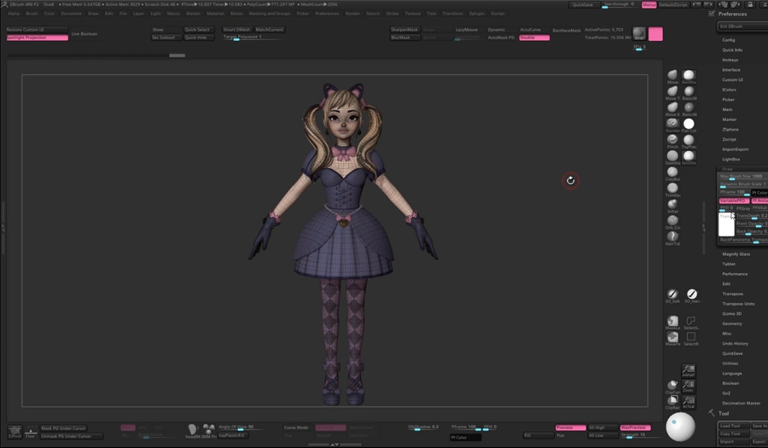The width and height of the screenshot is (768, 448).
Task: Expand the Gizmo 3D preferences section
Action: tap(732, 313)
